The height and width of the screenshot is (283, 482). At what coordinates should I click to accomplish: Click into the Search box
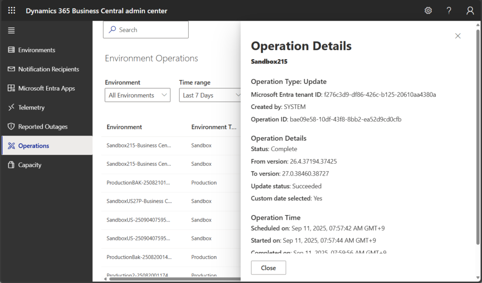pyautogui.click(x=146, y=30)
